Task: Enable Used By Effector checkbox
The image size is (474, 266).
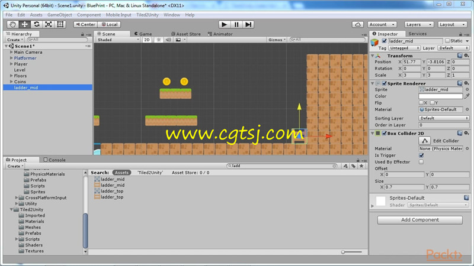Action: (421, 162)
